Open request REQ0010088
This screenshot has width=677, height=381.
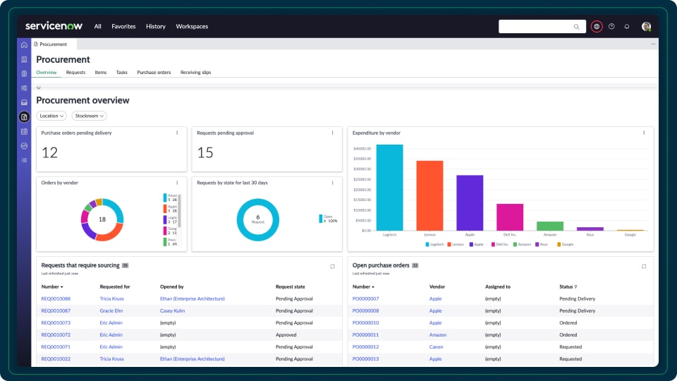tap(56, 298)
